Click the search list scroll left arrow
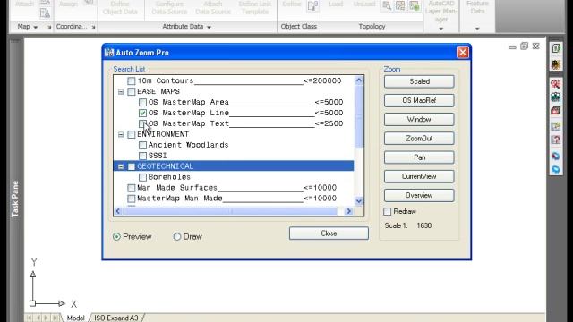573x322 pixels. [118, 211]
